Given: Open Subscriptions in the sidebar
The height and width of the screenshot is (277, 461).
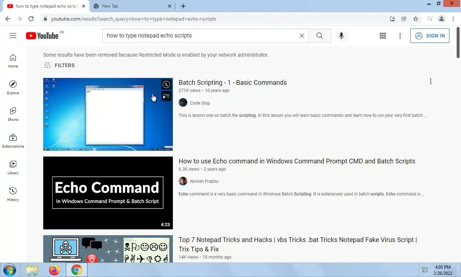Looking at the screenshot, I should tap(13, 141).
